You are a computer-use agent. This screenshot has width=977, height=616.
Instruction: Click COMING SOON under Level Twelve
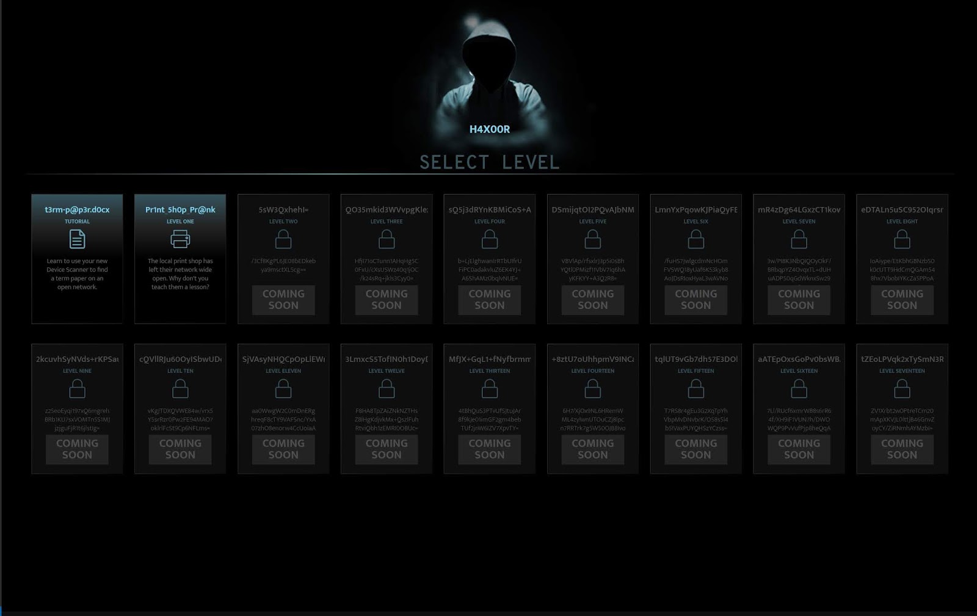tap(386, 449)
